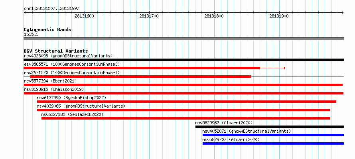Image resolution: width=355 pixels, height=159 pixels.
Task: Click the 28131600 ruler coordinate
Action: point(84,16)
